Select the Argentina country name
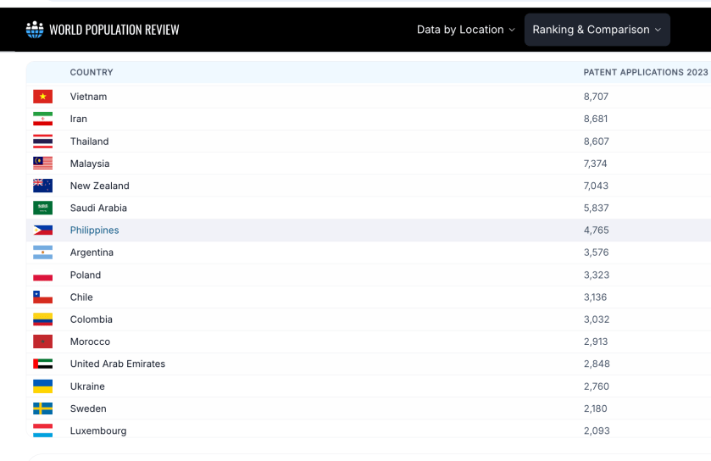 point(92,253)
